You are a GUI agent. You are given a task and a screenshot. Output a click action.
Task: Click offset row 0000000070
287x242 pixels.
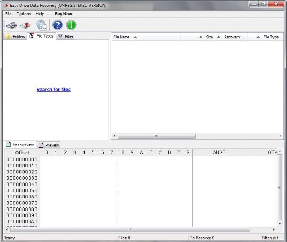coord(22,203)
